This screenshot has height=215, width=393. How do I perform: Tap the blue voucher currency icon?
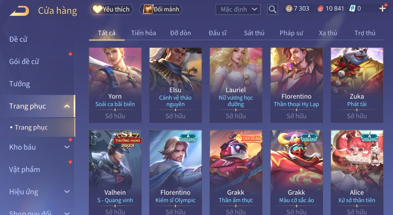click(352, 9)
